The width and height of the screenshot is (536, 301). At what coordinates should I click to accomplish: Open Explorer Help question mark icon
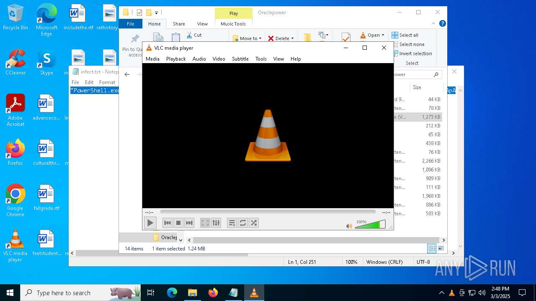click(442, 23)
